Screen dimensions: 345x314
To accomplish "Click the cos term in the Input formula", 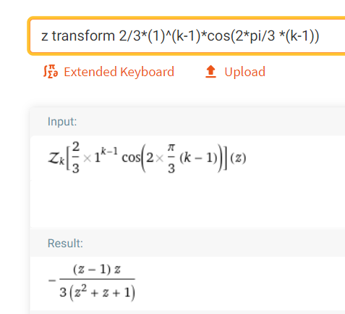I will (132, 158).
